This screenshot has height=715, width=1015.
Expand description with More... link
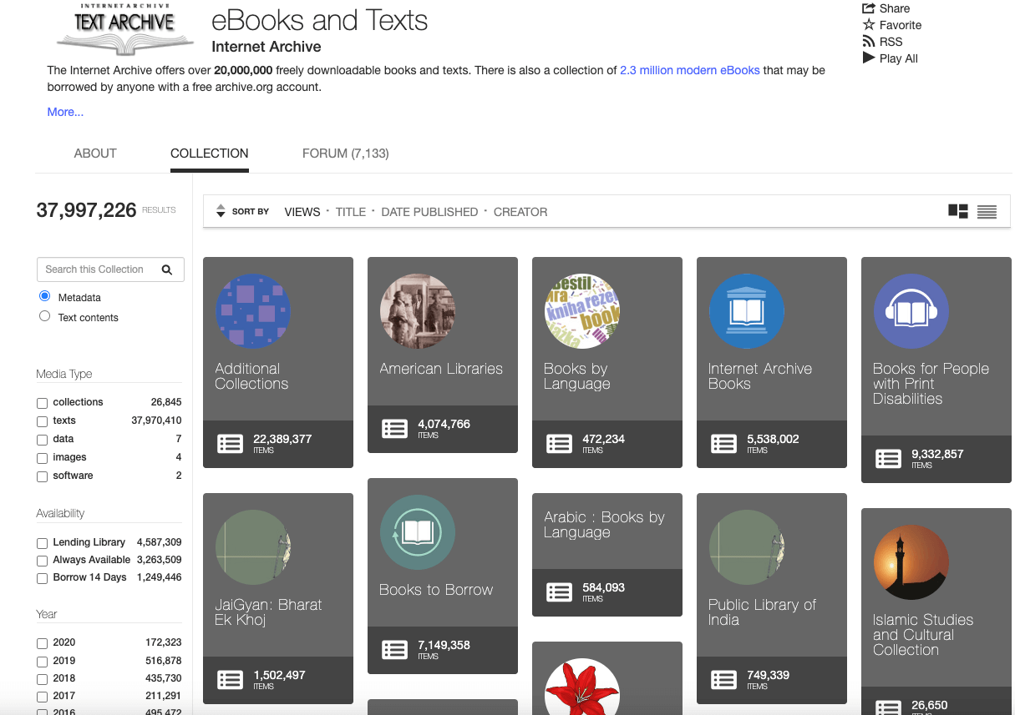point(65,112)
